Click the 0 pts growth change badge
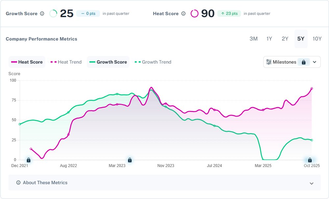Viewport: 329px width, 199px height. tap(88, 14)
